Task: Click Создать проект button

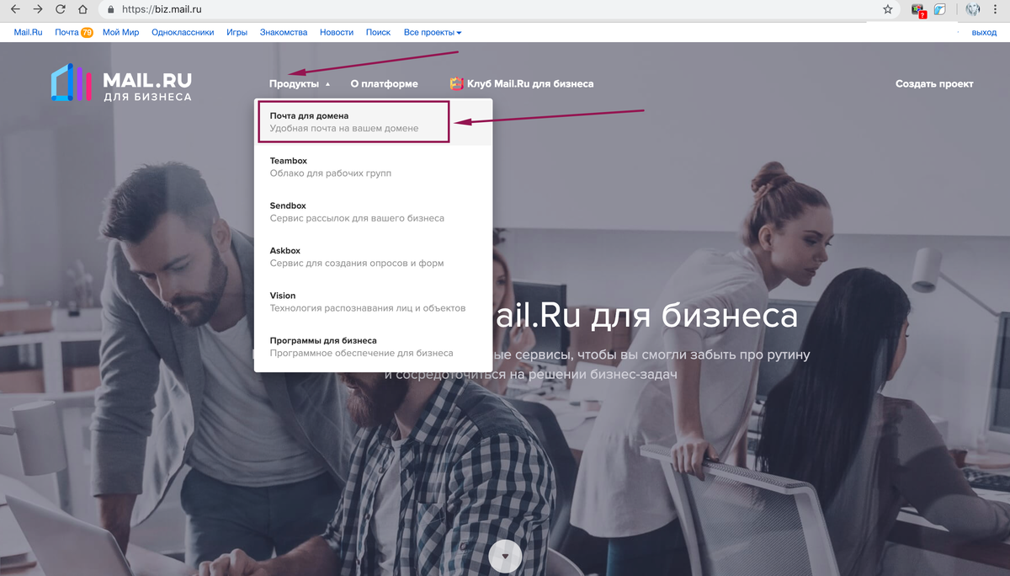Action: [x=934, y=84]
